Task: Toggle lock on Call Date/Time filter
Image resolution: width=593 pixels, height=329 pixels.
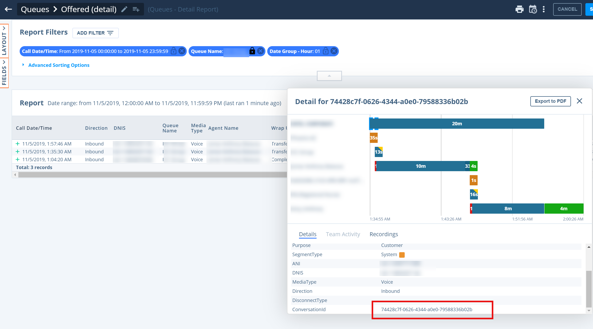Action: click(174, 51)
